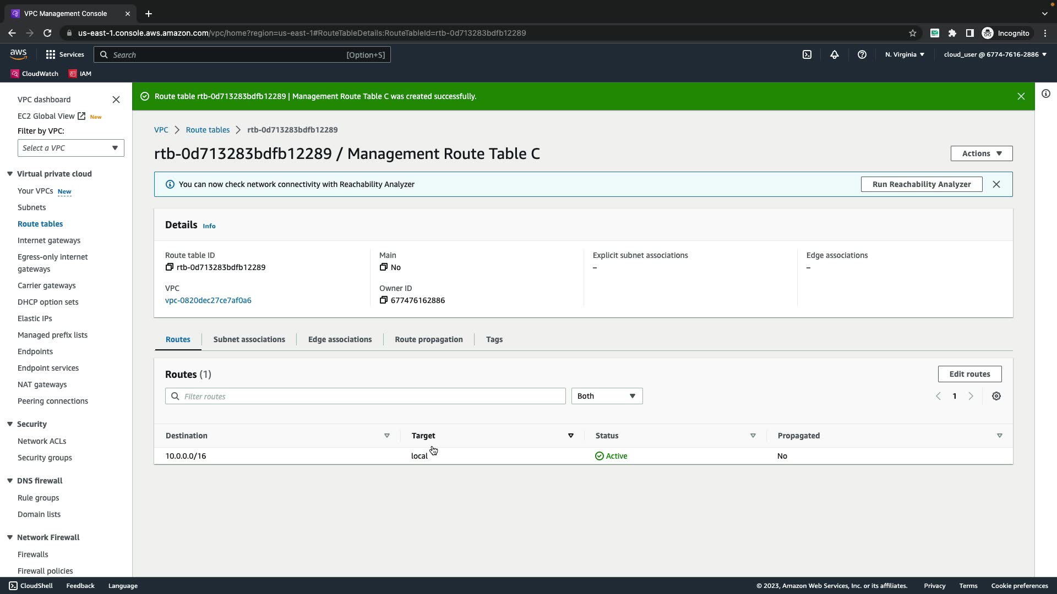The image size is (1057, 594).
Task: Expand the Select a VPC filter dropdown
Action: [71, 148]
